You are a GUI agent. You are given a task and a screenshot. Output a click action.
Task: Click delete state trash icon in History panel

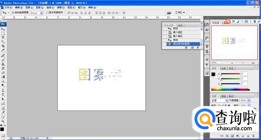click(x=198, y=48)
